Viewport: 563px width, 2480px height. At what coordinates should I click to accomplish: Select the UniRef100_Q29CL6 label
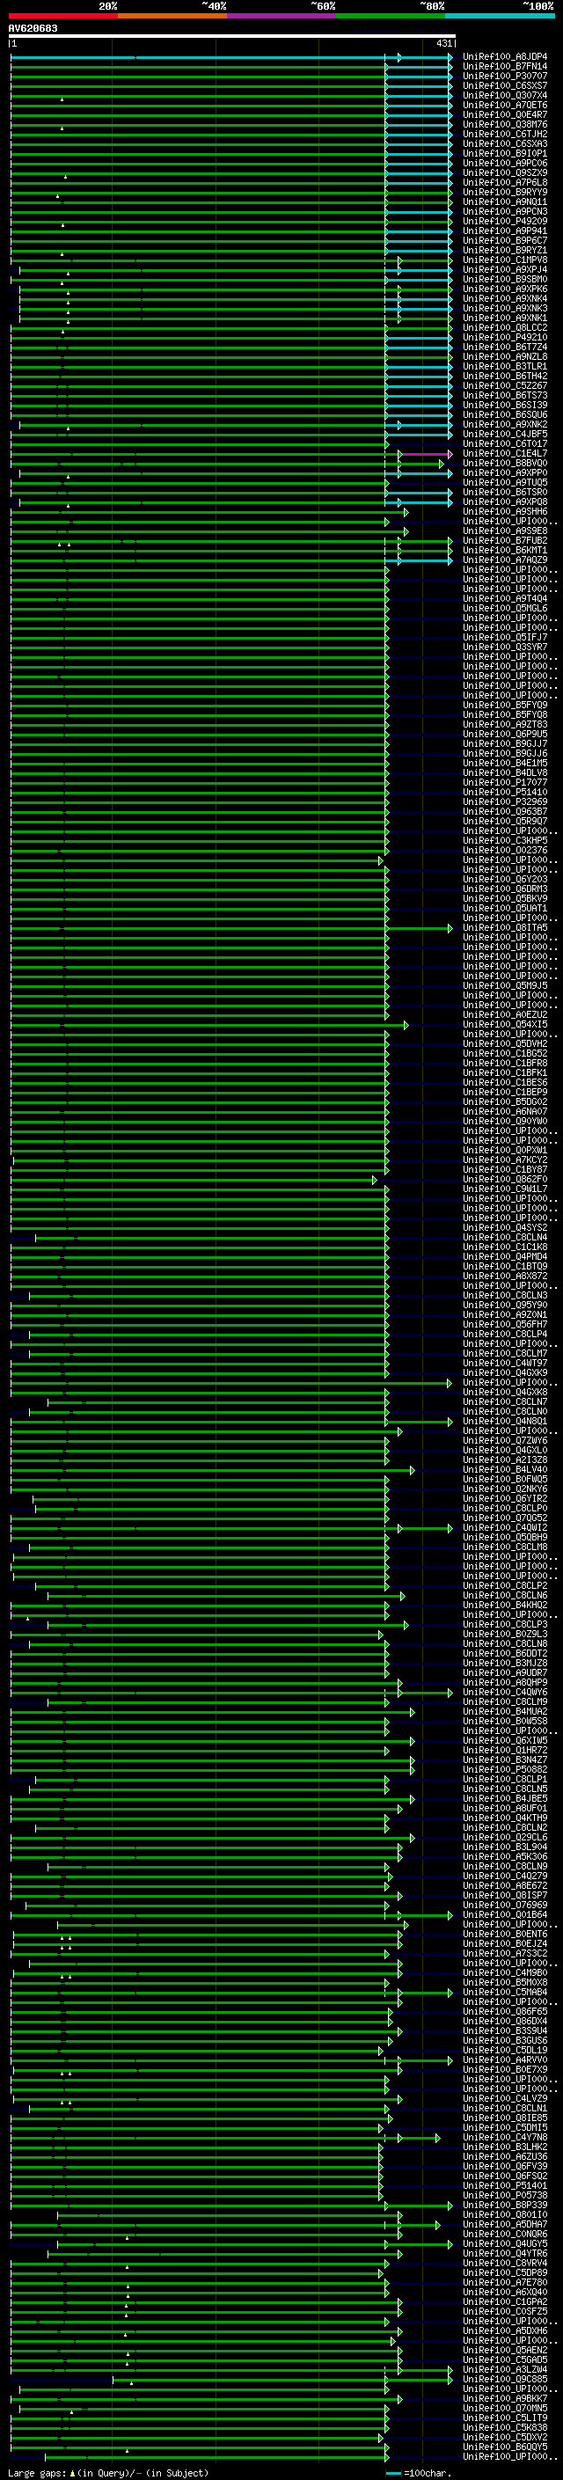(504, 1837)
